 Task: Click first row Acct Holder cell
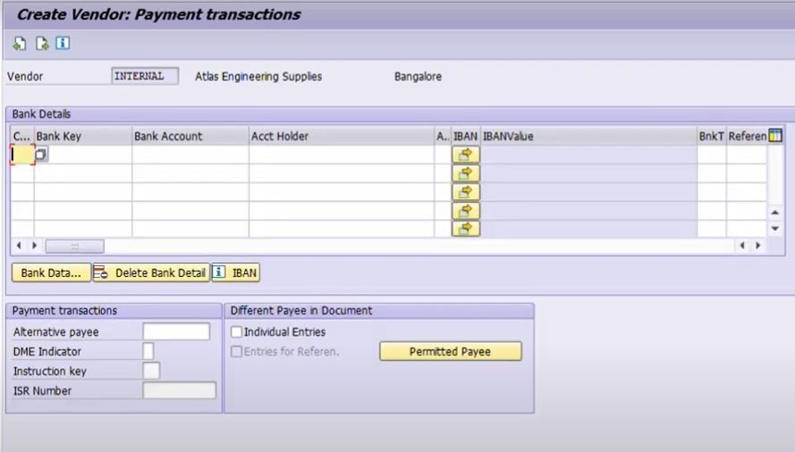pos(342,155)
